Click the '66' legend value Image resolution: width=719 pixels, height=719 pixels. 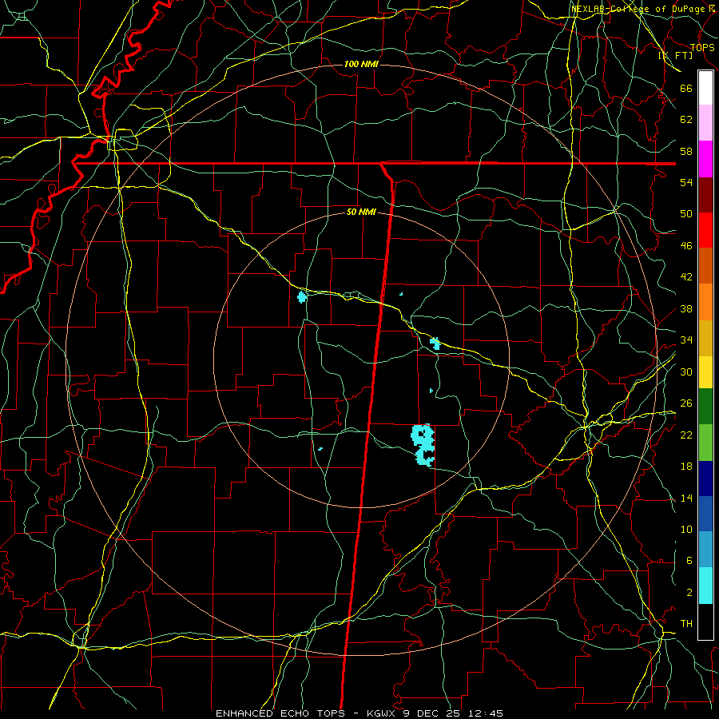click(x=686, y=89)
